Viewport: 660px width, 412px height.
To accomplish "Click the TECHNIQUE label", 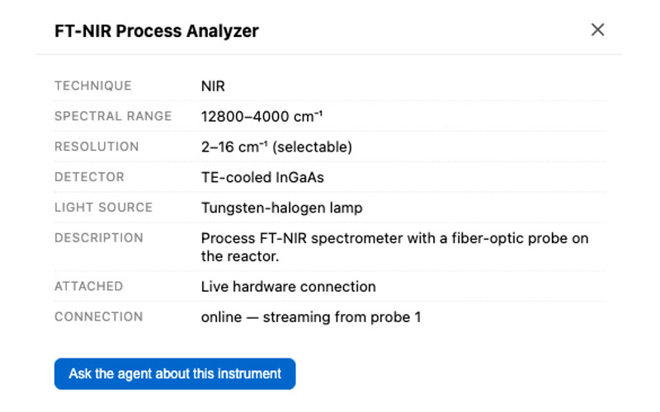I will (93, 86).
